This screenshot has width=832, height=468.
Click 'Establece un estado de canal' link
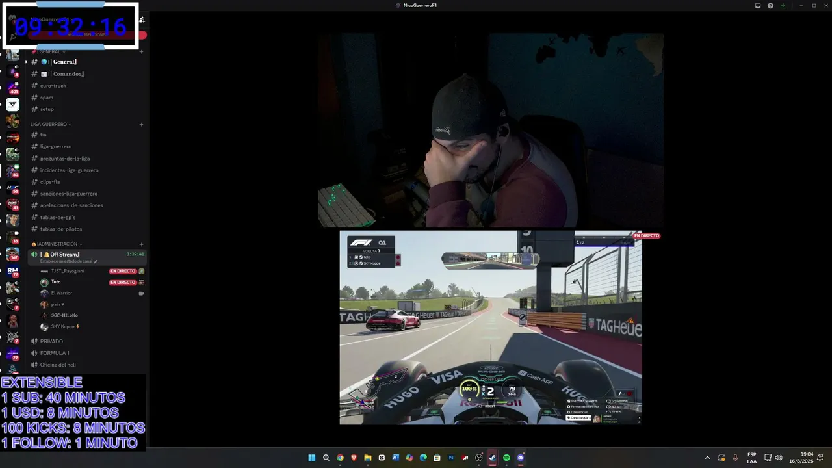(x=68, y=261)
